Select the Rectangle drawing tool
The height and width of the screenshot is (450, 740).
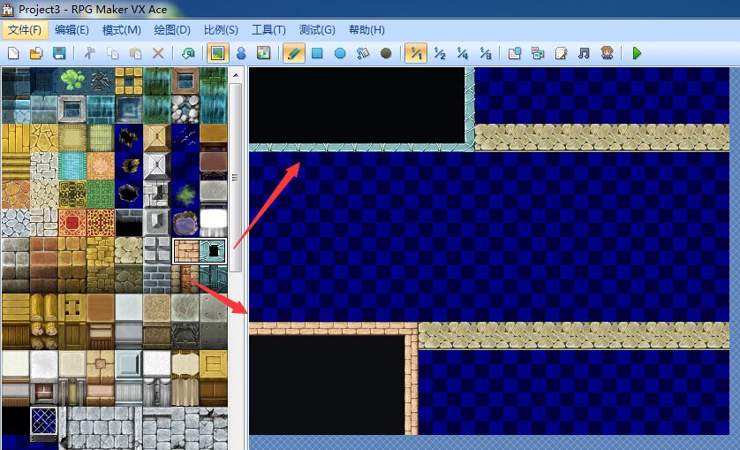click(x=317, y=53)
